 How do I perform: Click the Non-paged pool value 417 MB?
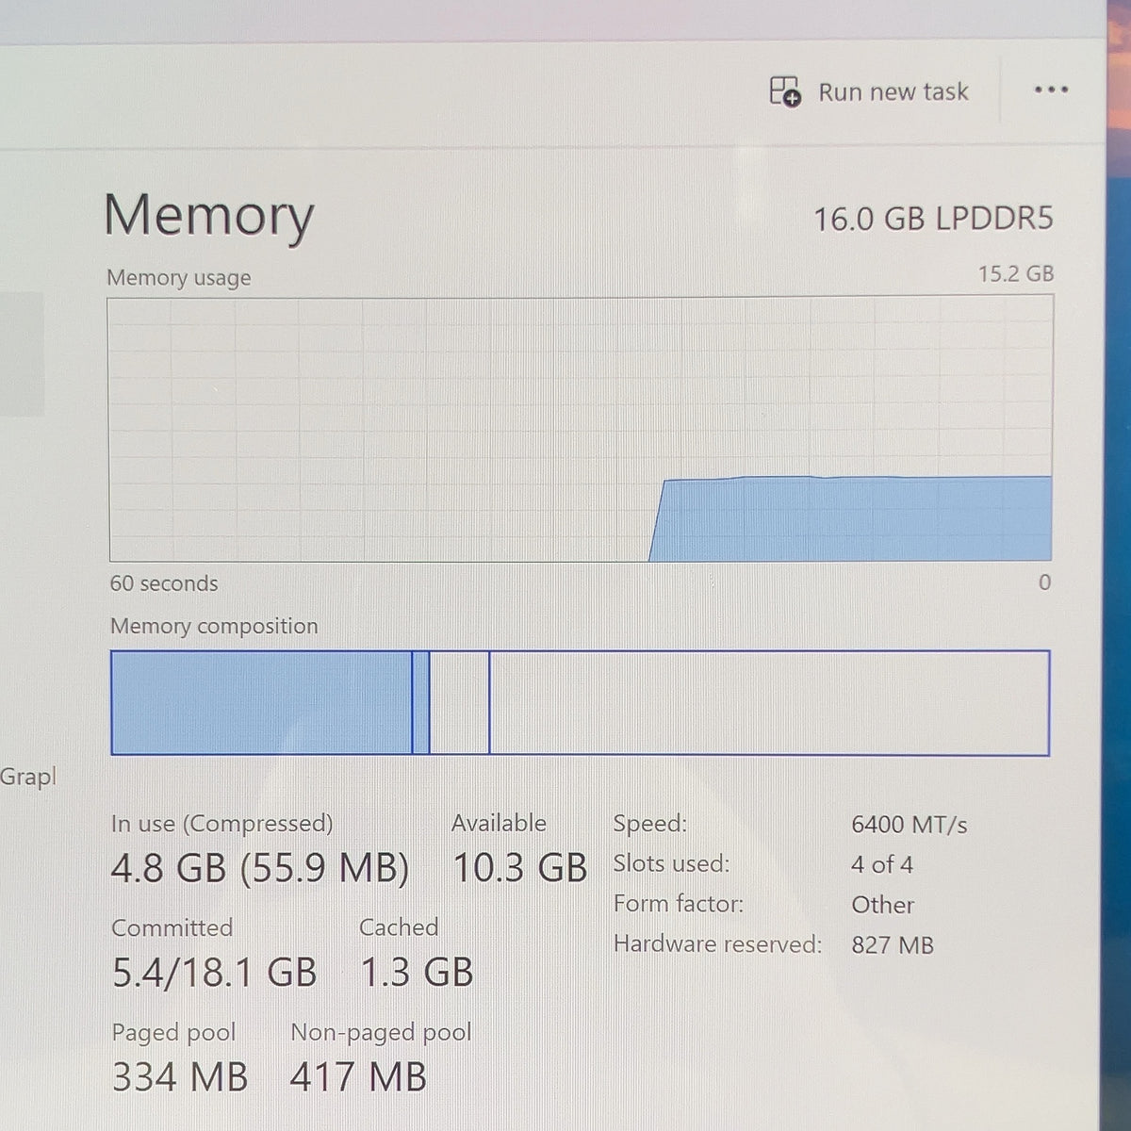[x=358, y=1076]
